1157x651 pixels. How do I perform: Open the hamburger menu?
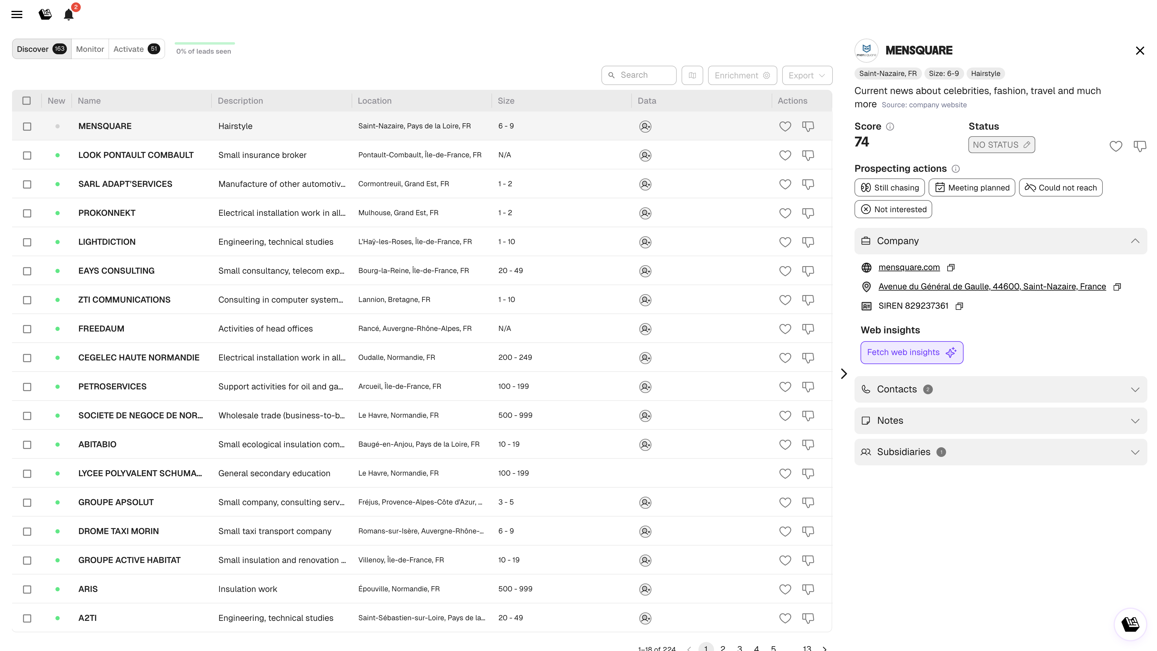[x=17, y=14]
